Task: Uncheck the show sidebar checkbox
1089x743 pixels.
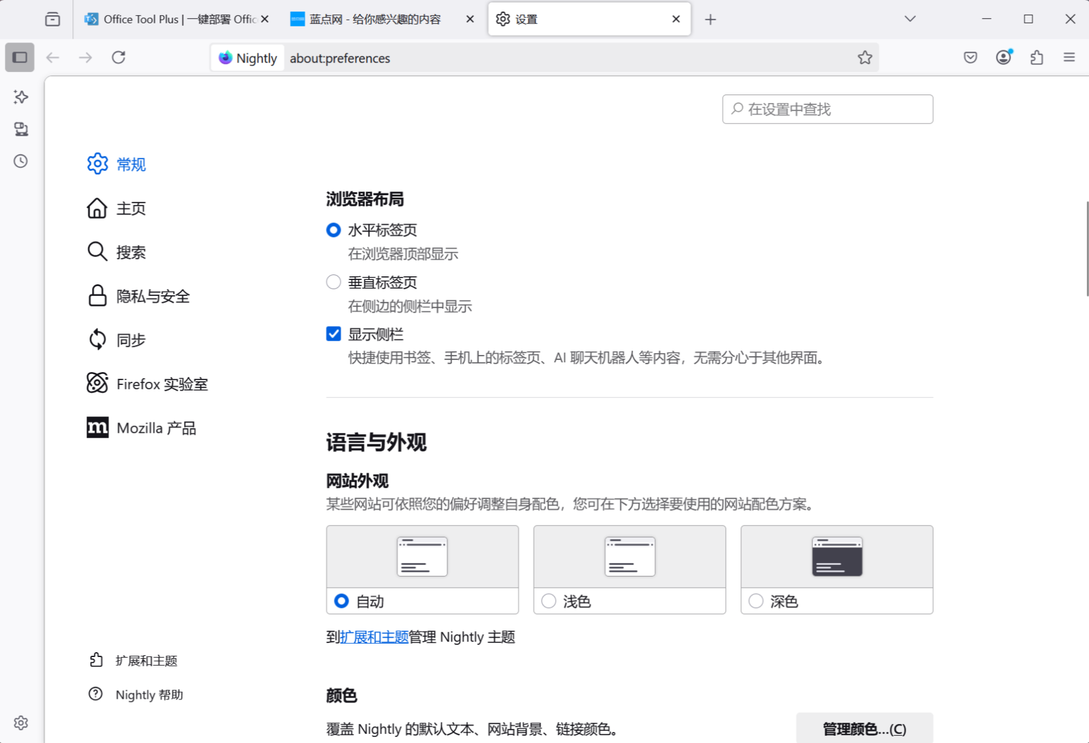Action: click(x=333, y=334)
